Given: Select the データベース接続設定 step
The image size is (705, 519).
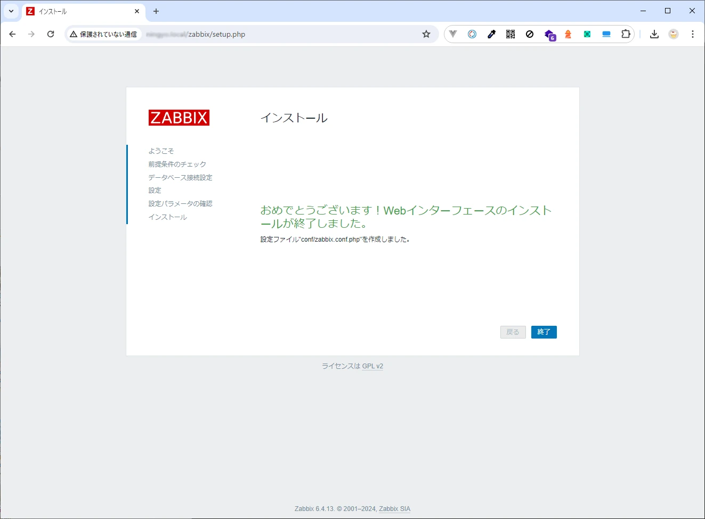Looking at the screenshot, I should point(180,178).
